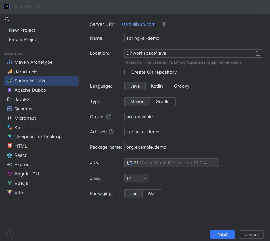
Task: Click the Compose for Desktop icon
Action: [x=10, y=137]
